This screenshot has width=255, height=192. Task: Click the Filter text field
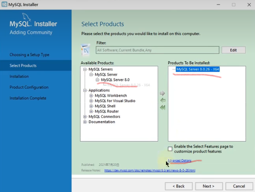(157, 50)
